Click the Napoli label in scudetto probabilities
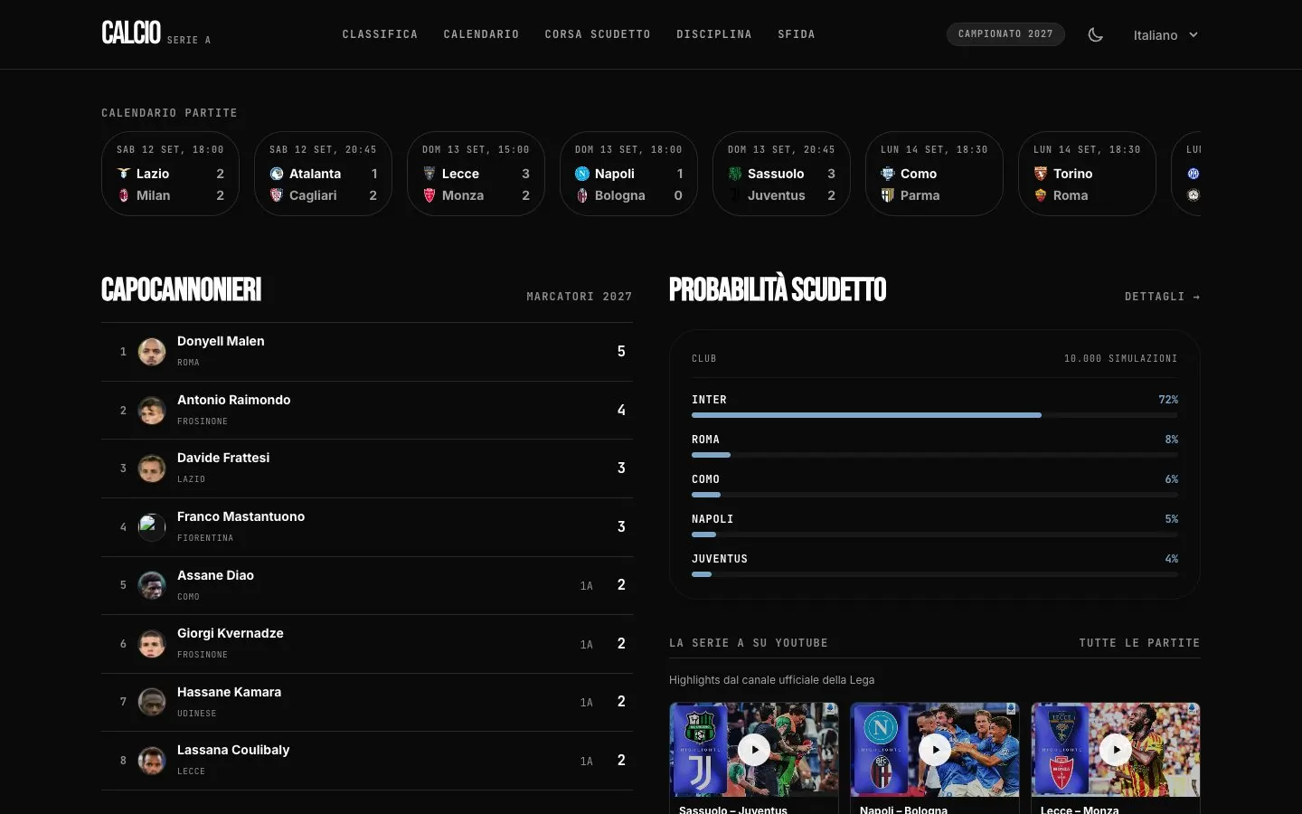This screenshot has height=814, width=1302. tap(712, 519)
